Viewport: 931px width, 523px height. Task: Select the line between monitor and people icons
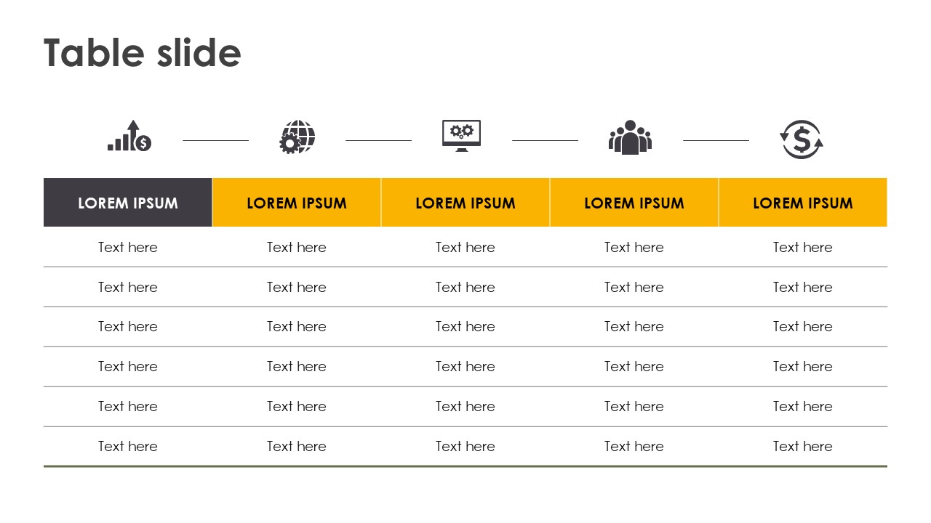click(545, 140)
